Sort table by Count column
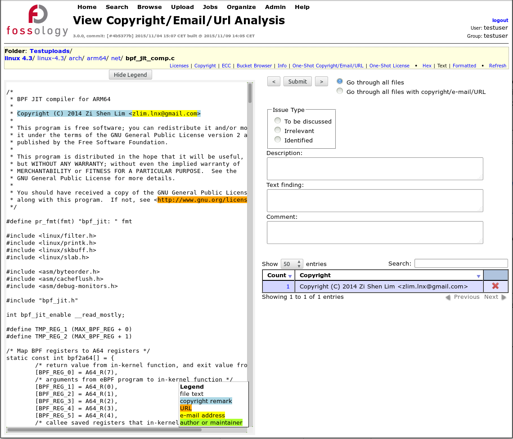513x439 pixels. (278, 275)
